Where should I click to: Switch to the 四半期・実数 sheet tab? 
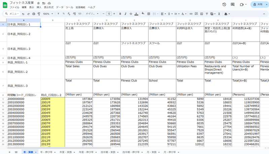point(108,152)
